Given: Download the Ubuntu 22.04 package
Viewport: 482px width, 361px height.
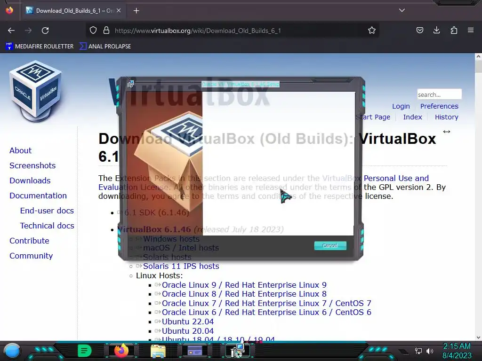Looking at the screenshot, I should coord(188,322).
